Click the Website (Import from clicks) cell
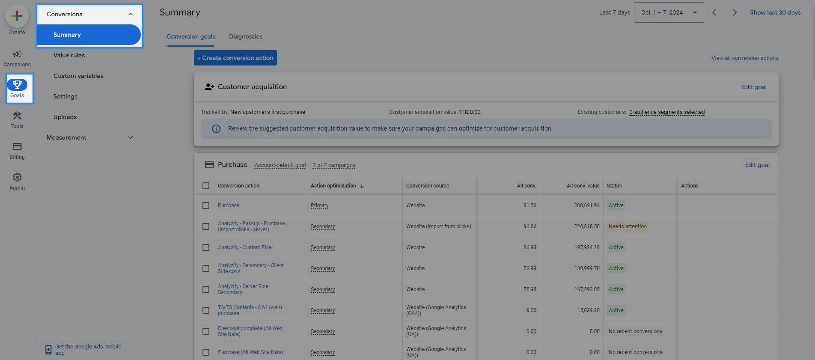This screenshot has height=360, width=815. (x=439, y=226)
